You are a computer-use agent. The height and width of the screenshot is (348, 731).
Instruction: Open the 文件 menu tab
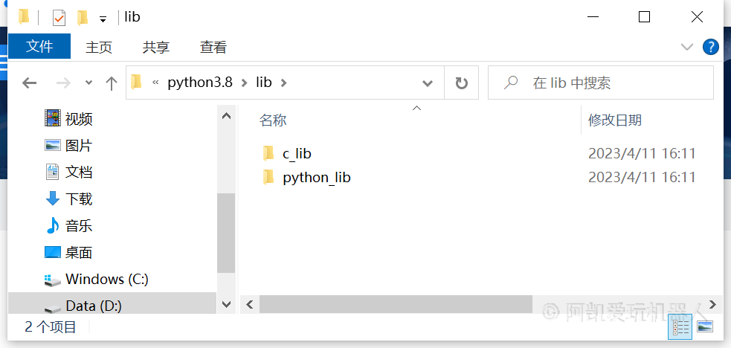(39, 46)
